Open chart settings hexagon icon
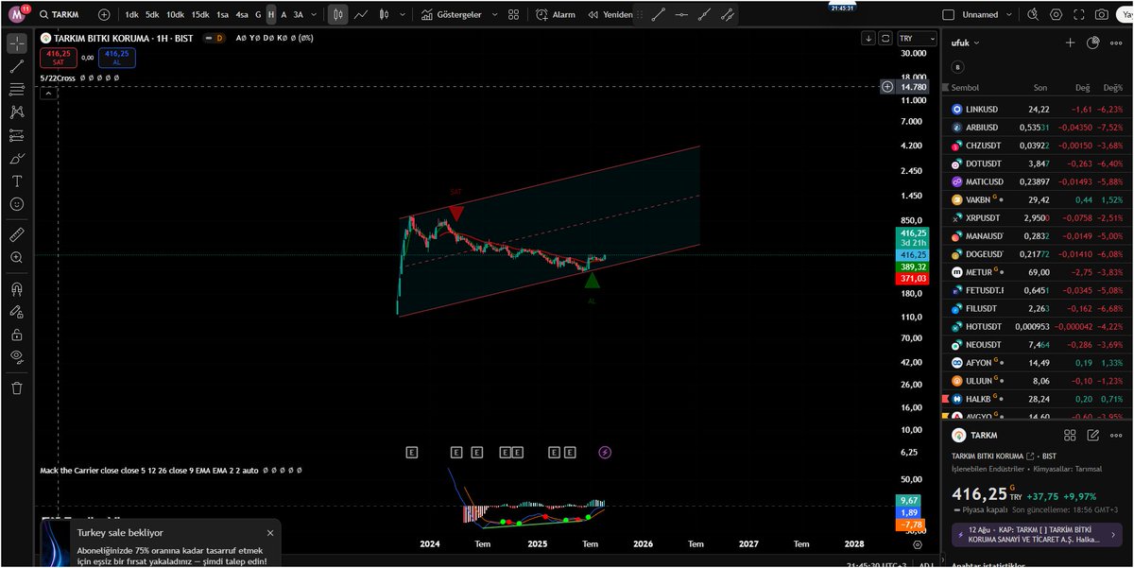The image size is (1134, 568). click(x=1056, y=15)
